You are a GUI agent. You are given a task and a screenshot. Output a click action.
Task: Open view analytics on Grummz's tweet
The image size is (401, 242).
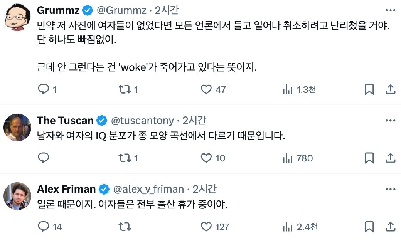(288, 89)
